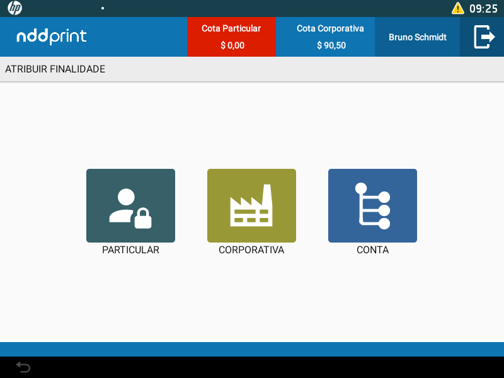Image resolution: width=504 pixels, height=378 pixels.
Task: Click the CORPORATIVA text label
Action: (251, 250)
